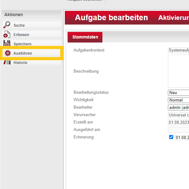This screenshot has width=189, height=189.
Task: Click the Erinnerung date field
Action: [x=182, y=137]
